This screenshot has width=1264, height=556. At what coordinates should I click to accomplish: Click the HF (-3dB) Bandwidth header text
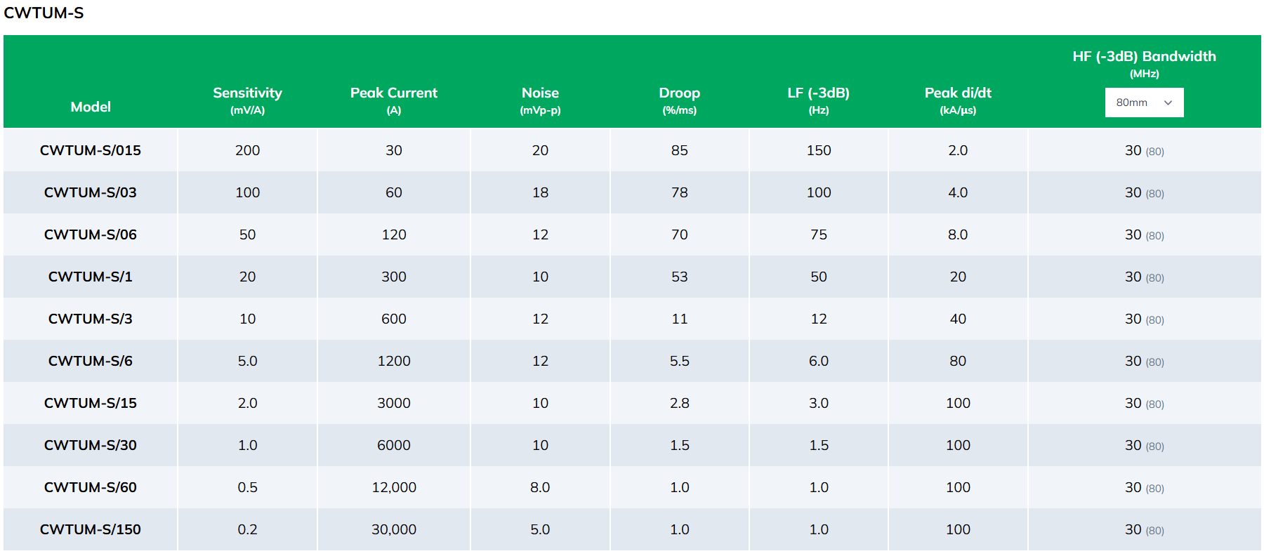pyautogui.click(x=1144, y=56)
